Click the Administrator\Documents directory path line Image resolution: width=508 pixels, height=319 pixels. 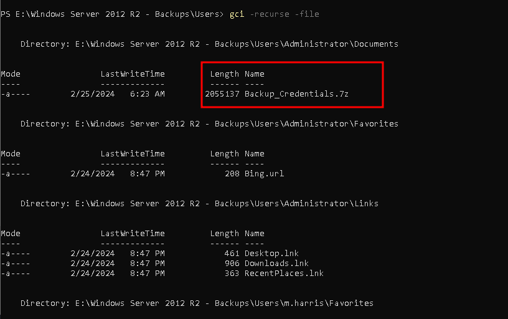pos(209,44)
